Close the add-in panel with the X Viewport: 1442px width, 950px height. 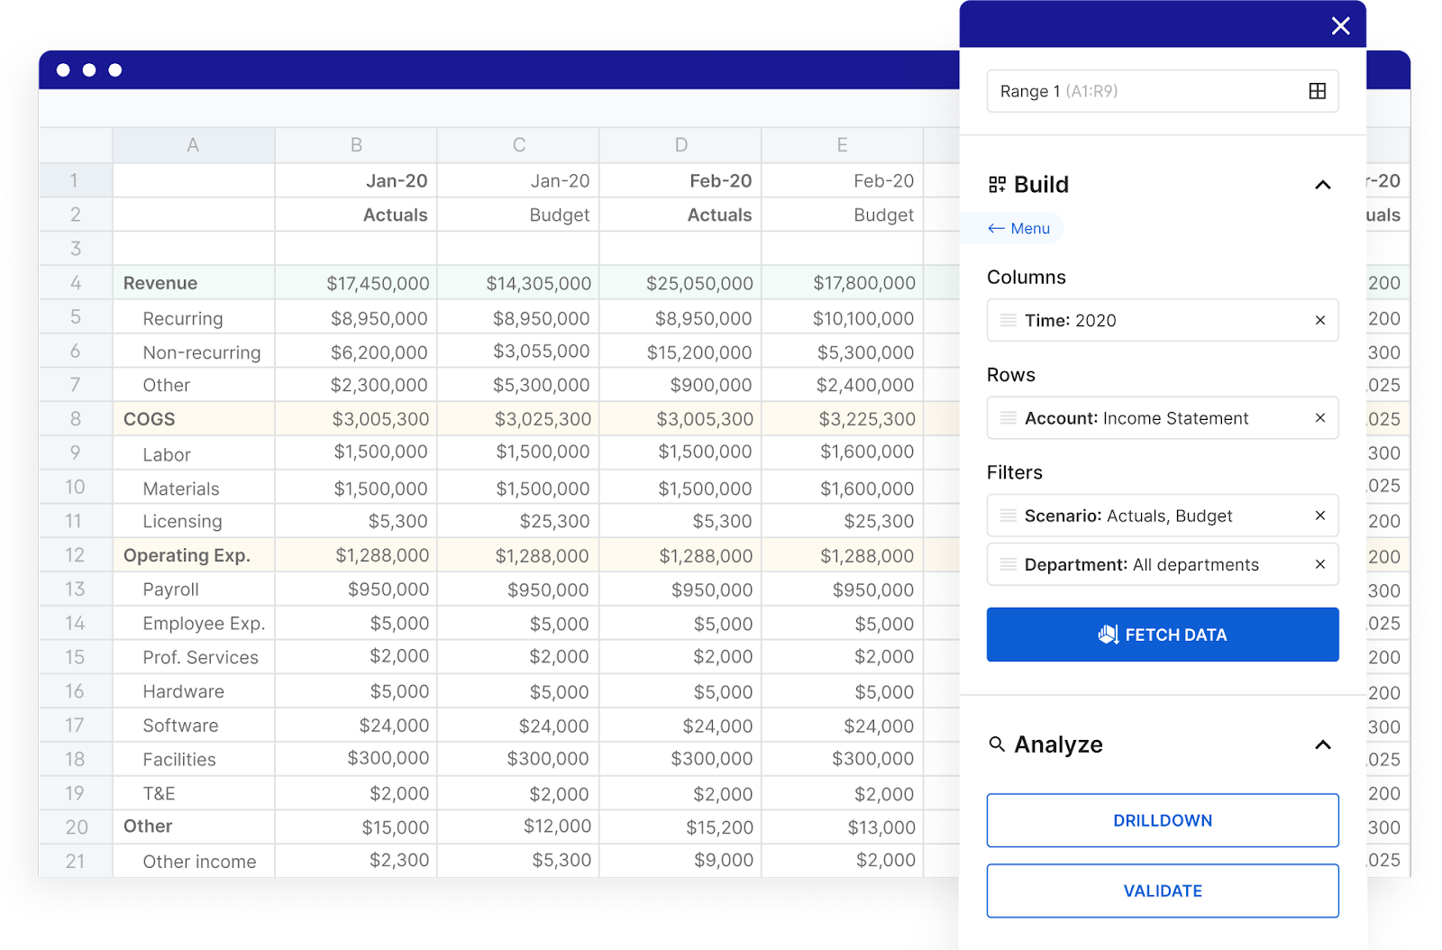click(1340, 25)
